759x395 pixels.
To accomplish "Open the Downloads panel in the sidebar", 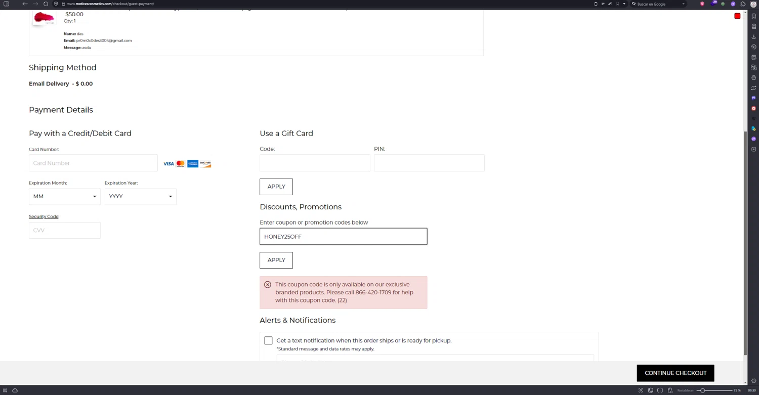I will [x=753, y=37].
